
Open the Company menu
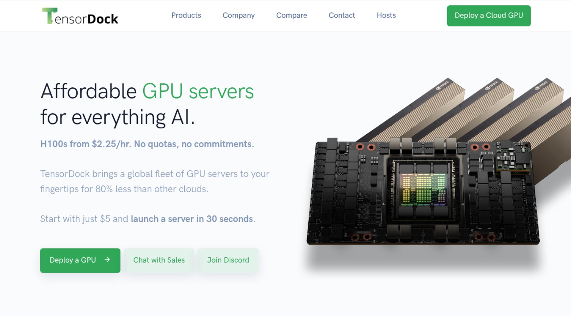click(x=239, y=15)
